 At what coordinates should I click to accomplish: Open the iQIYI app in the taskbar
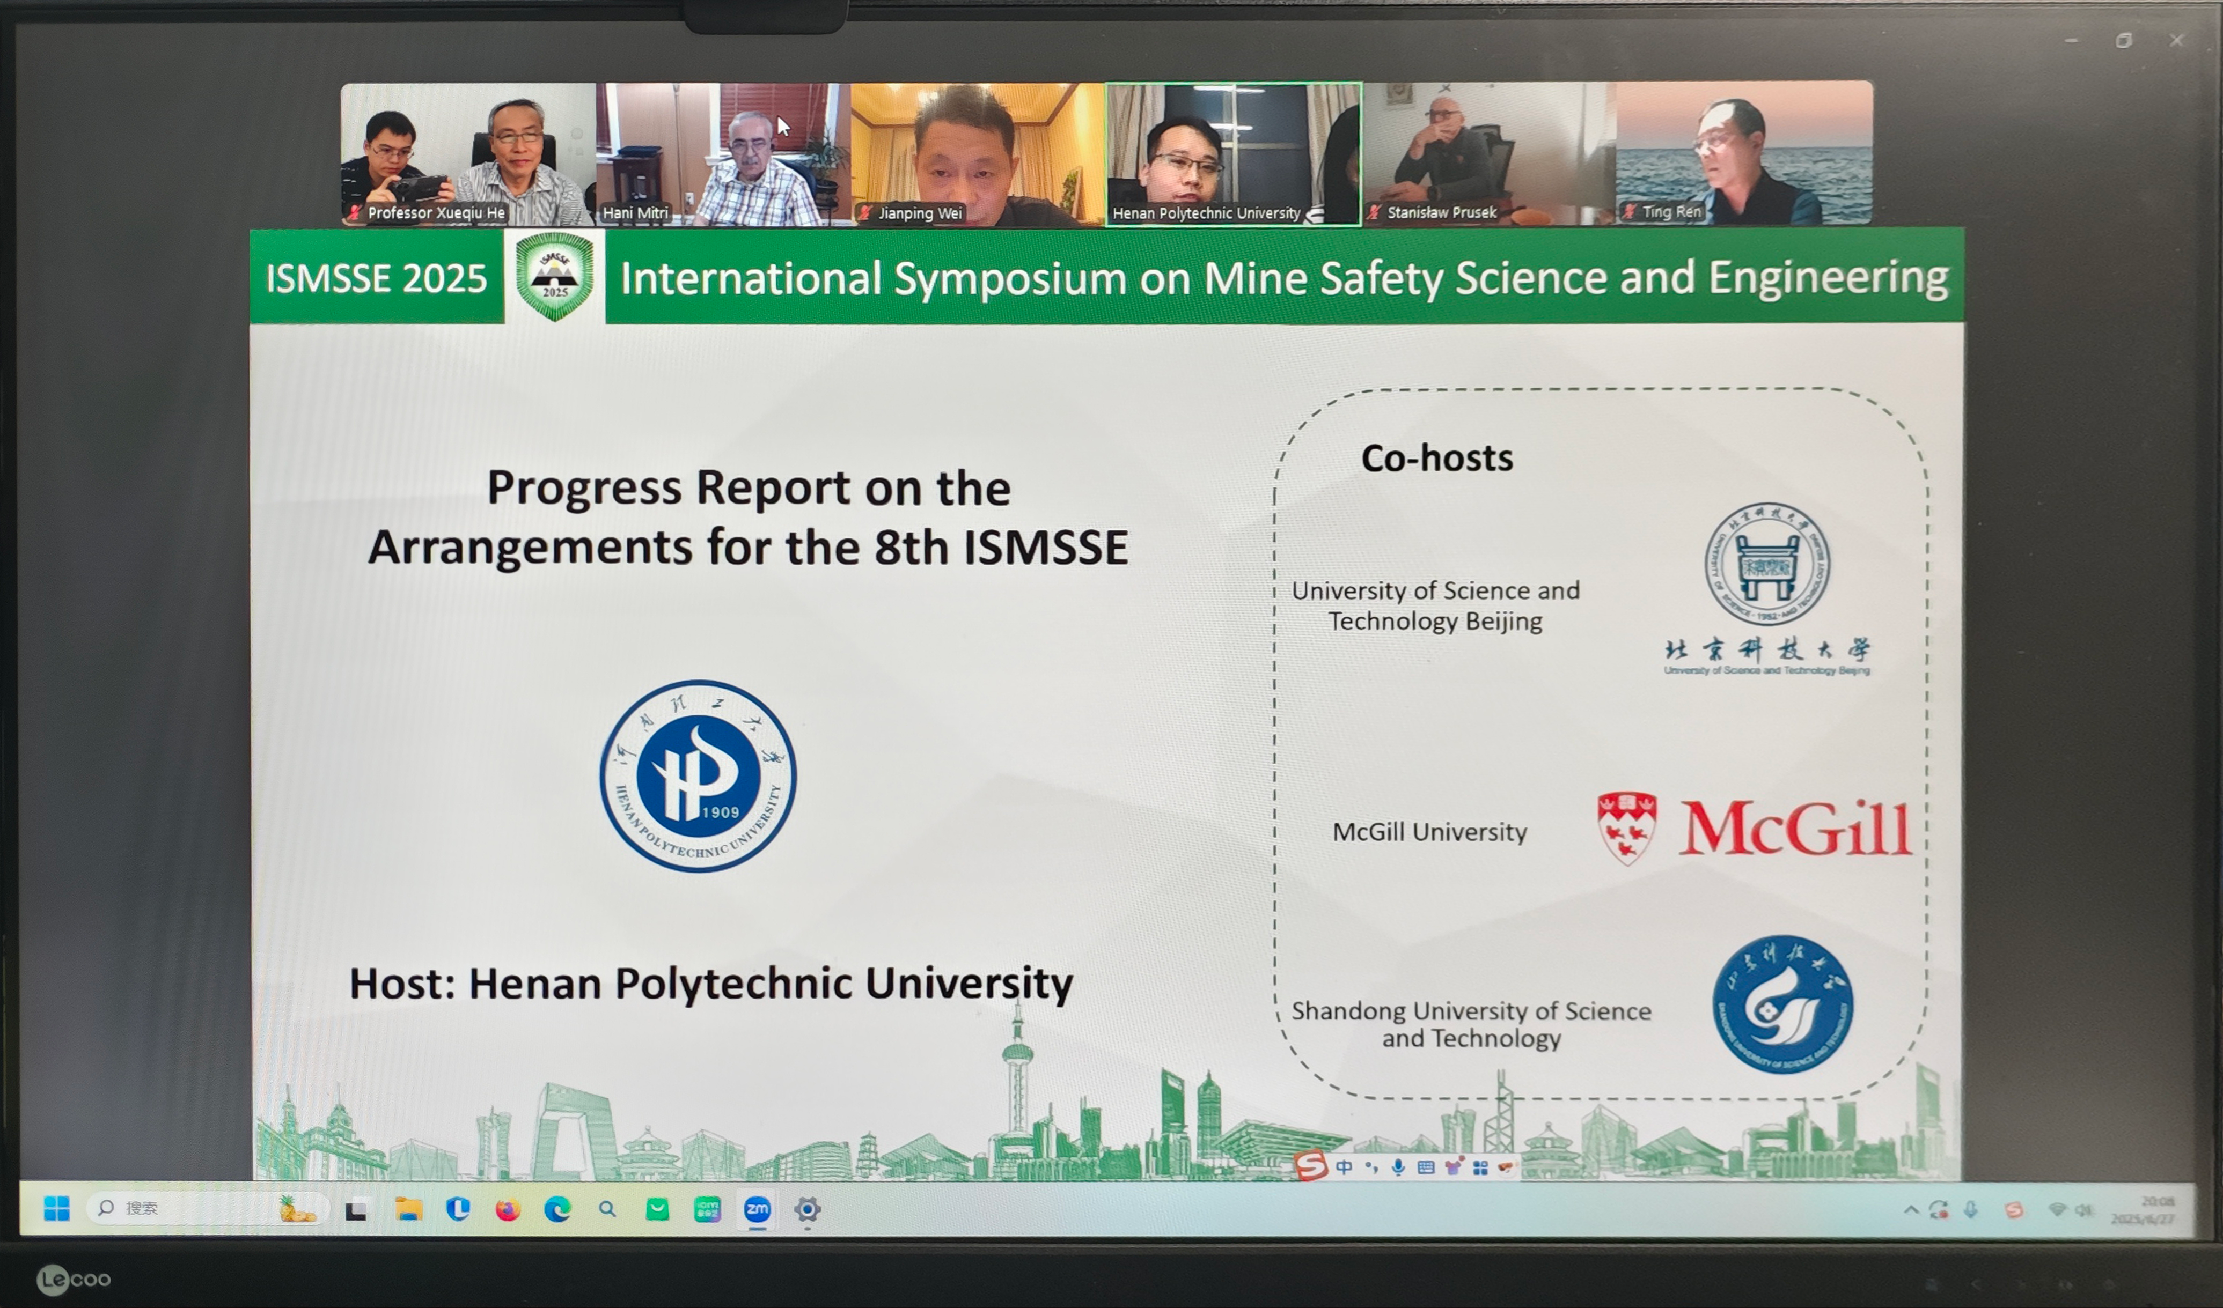click(708, 1209)
